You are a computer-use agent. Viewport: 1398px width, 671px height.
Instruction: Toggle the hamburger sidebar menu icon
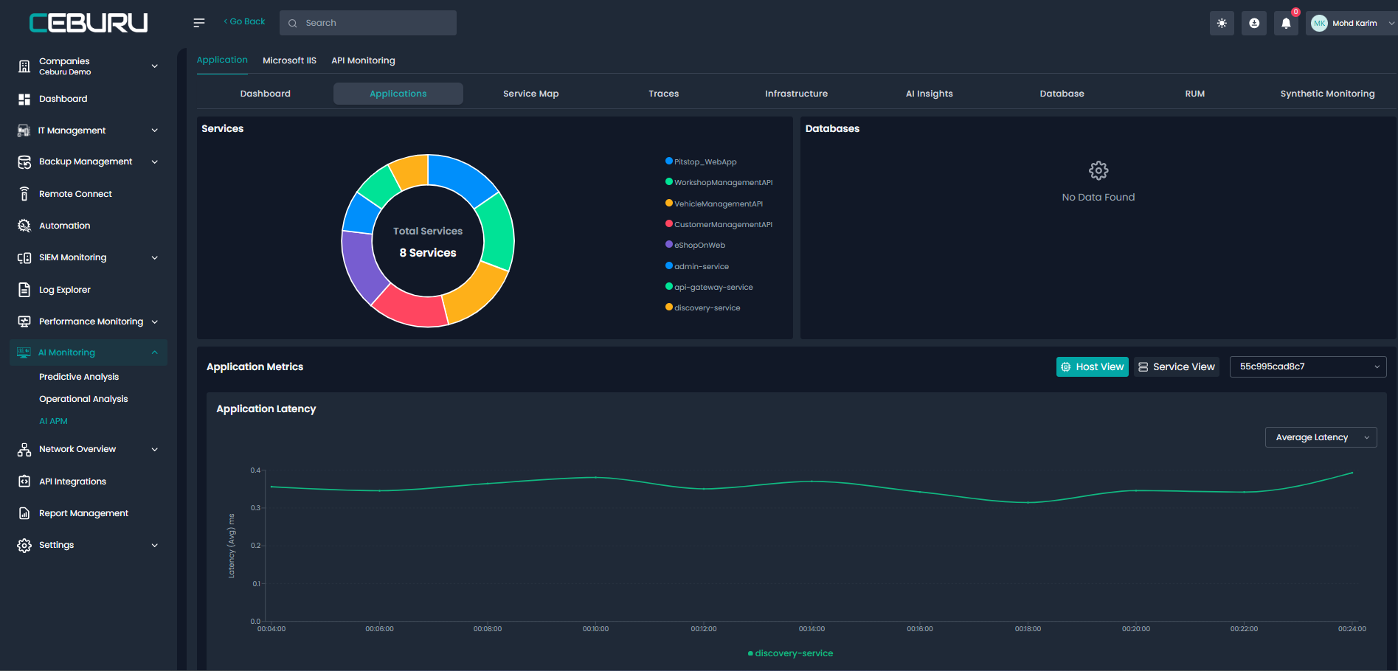(x=199, y=23)
